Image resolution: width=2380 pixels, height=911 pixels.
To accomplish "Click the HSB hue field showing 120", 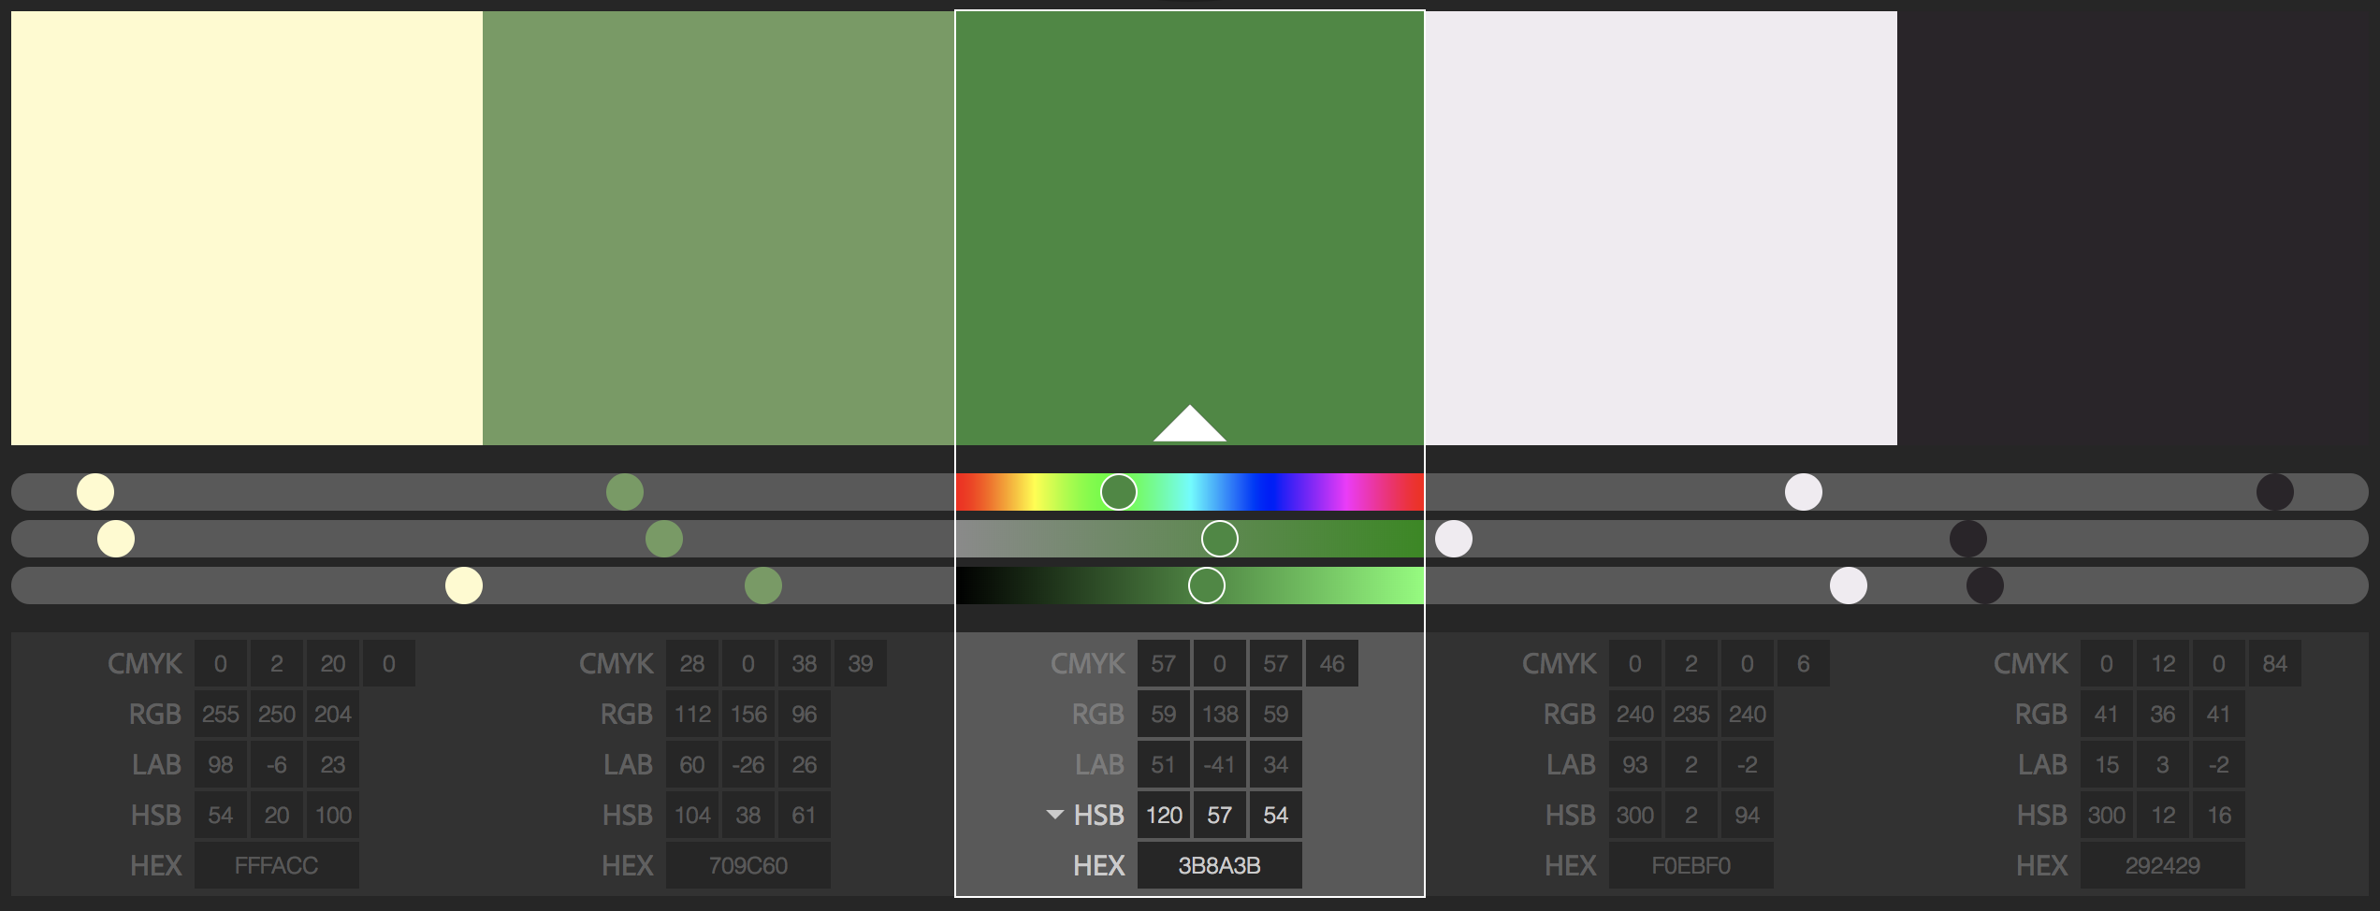I will pos(1164,815).
